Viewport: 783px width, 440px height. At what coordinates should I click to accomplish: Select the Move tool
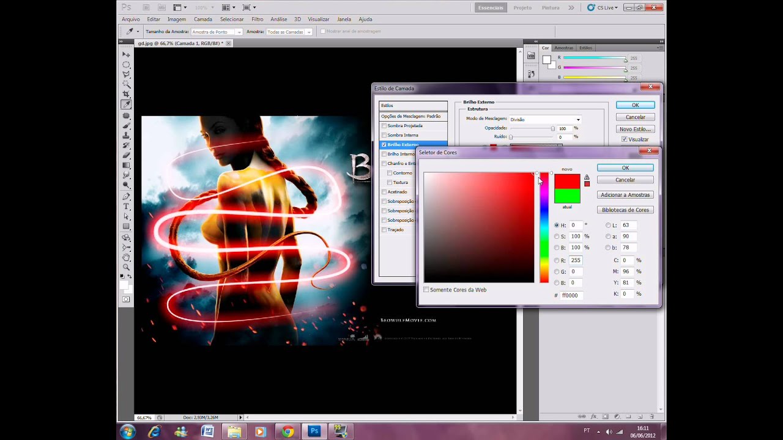point(126,54)
